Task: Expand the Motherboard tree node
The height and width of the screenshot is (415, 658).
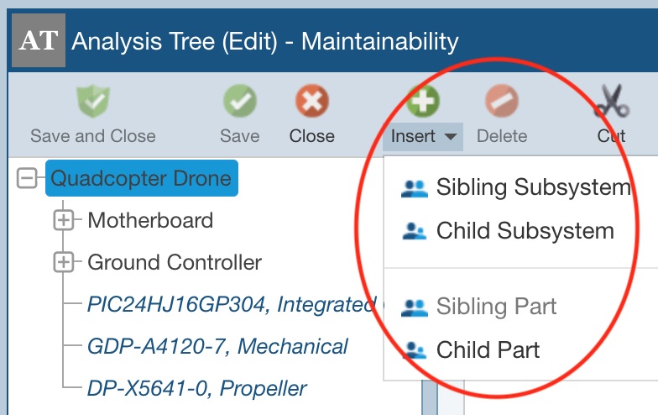Action: [64, 220]
